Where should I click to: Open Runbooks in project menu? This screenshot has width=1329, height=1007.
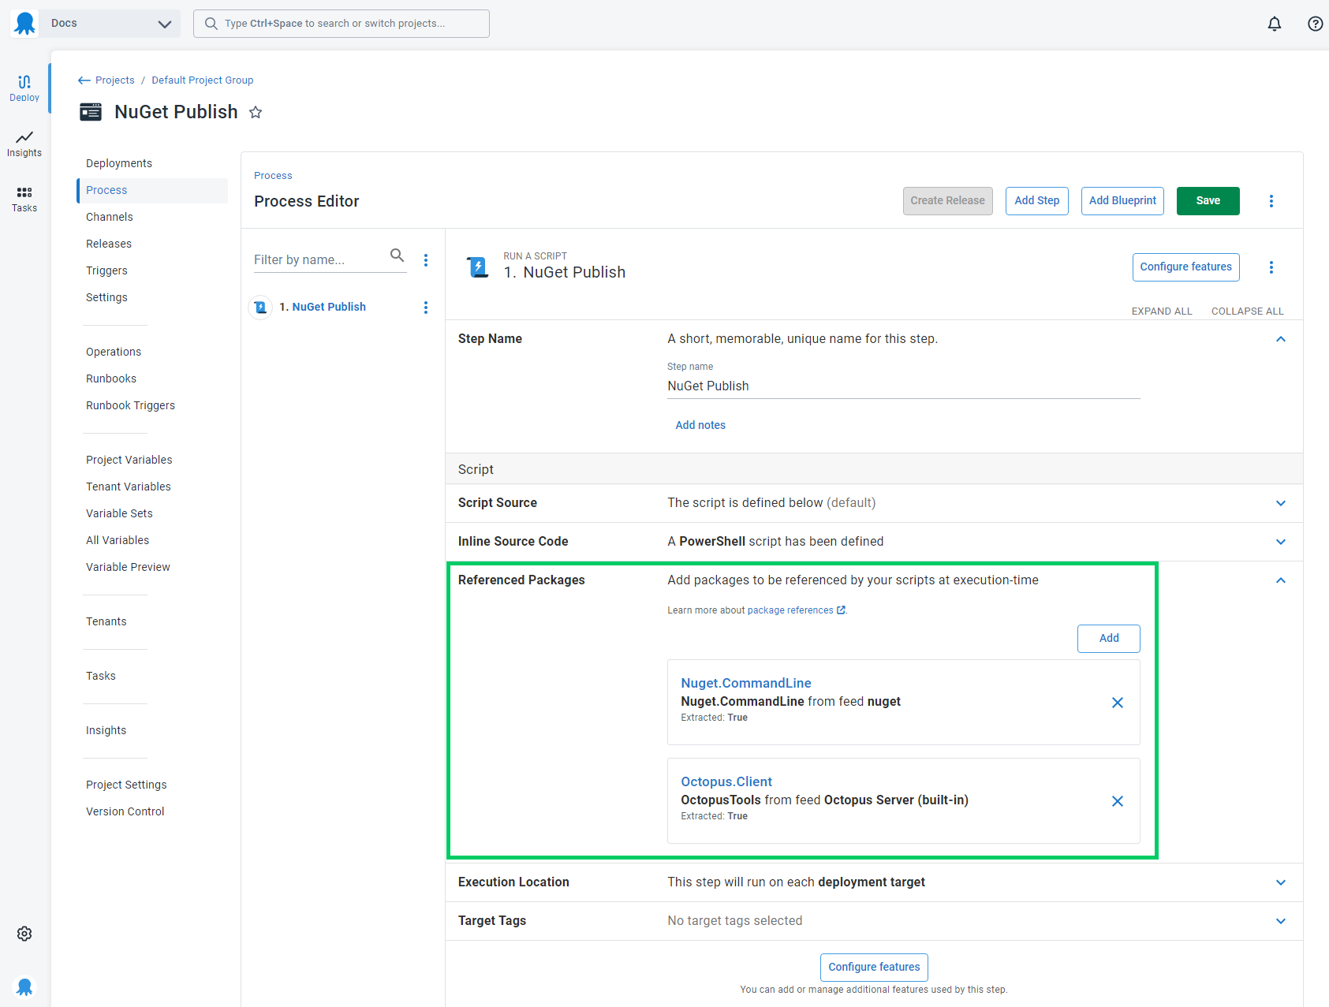pos(111,379)
